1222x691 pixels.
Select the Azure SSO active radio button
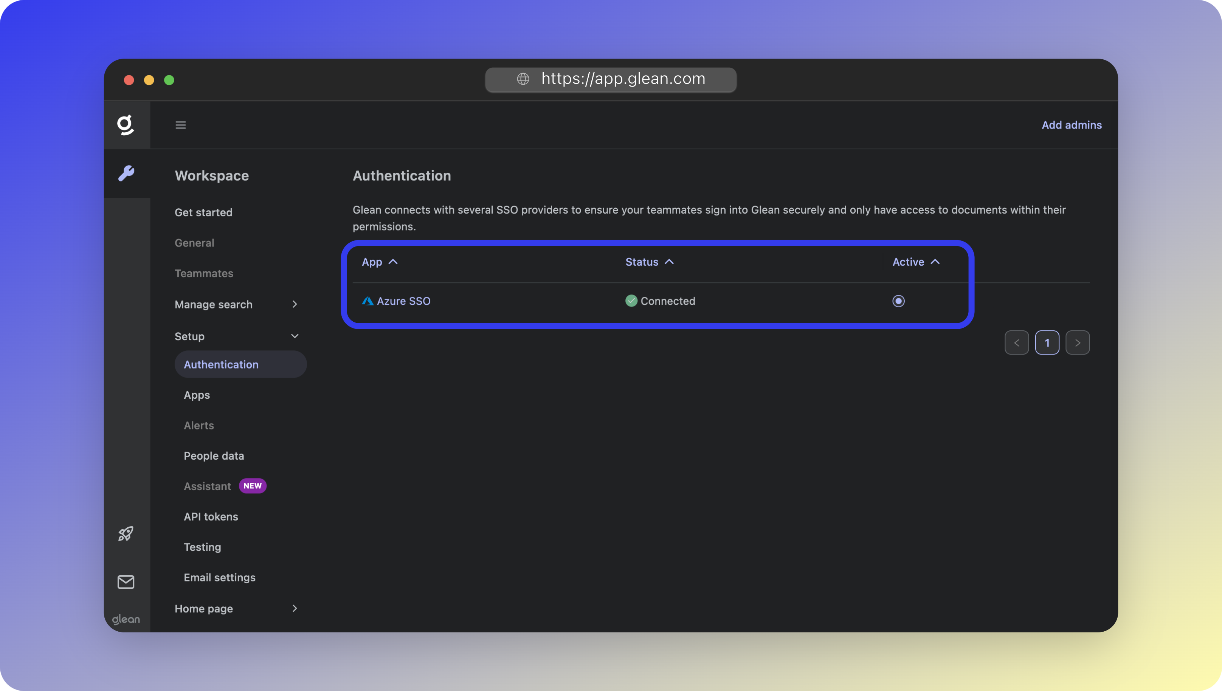[x=898, y=301]
